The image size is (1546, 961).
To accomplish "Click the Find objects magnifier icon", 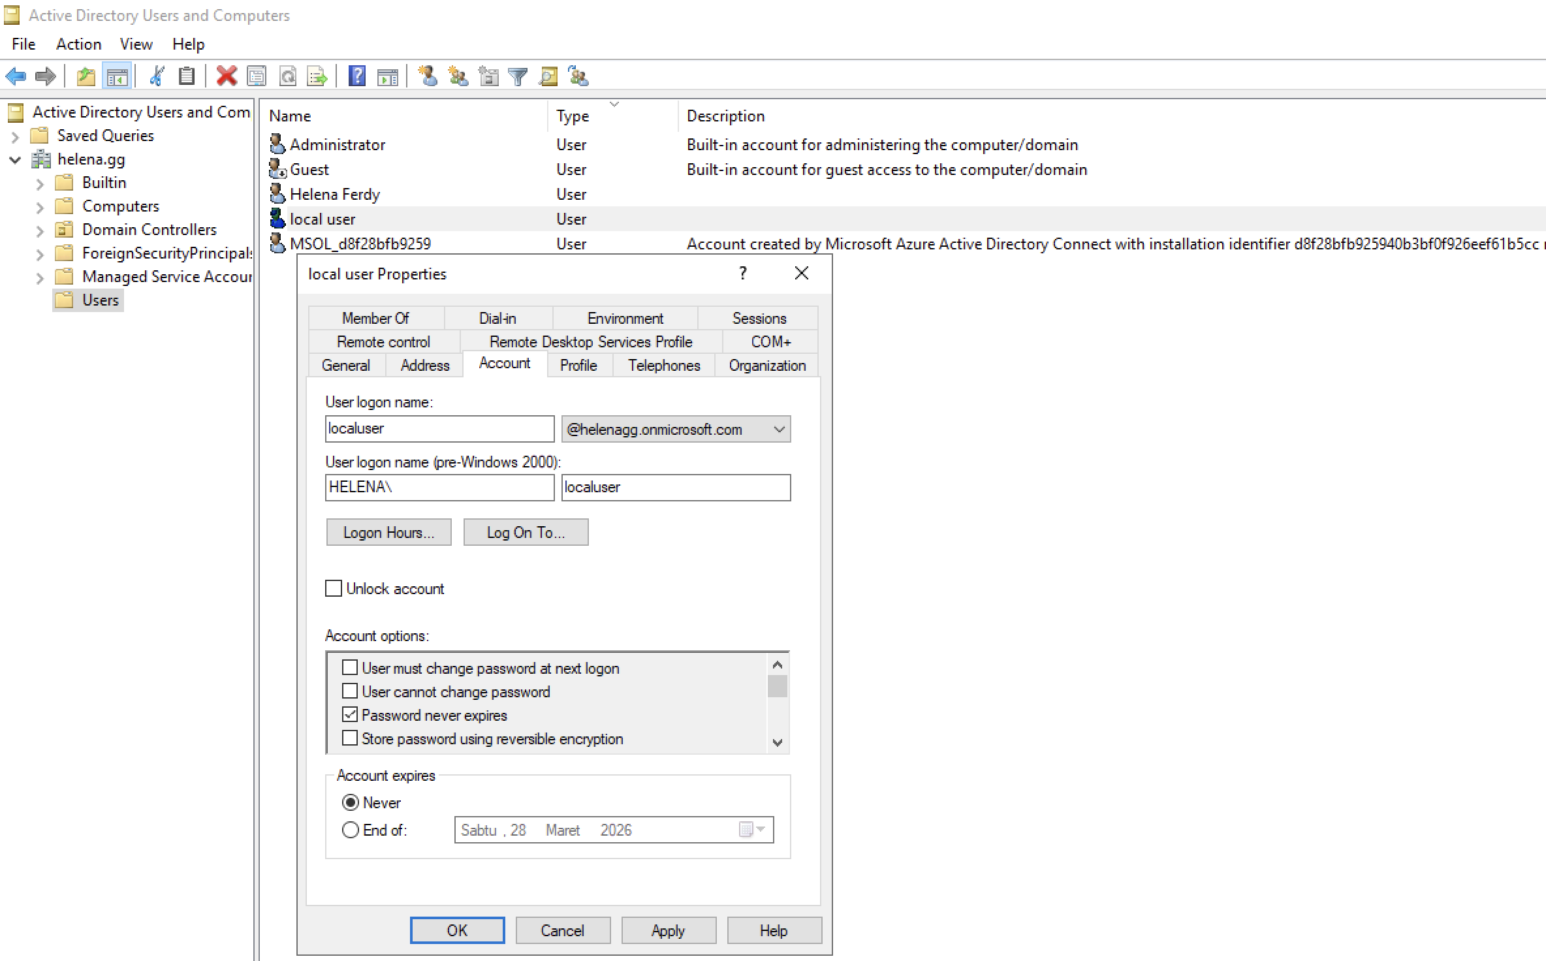I will 548,76.
